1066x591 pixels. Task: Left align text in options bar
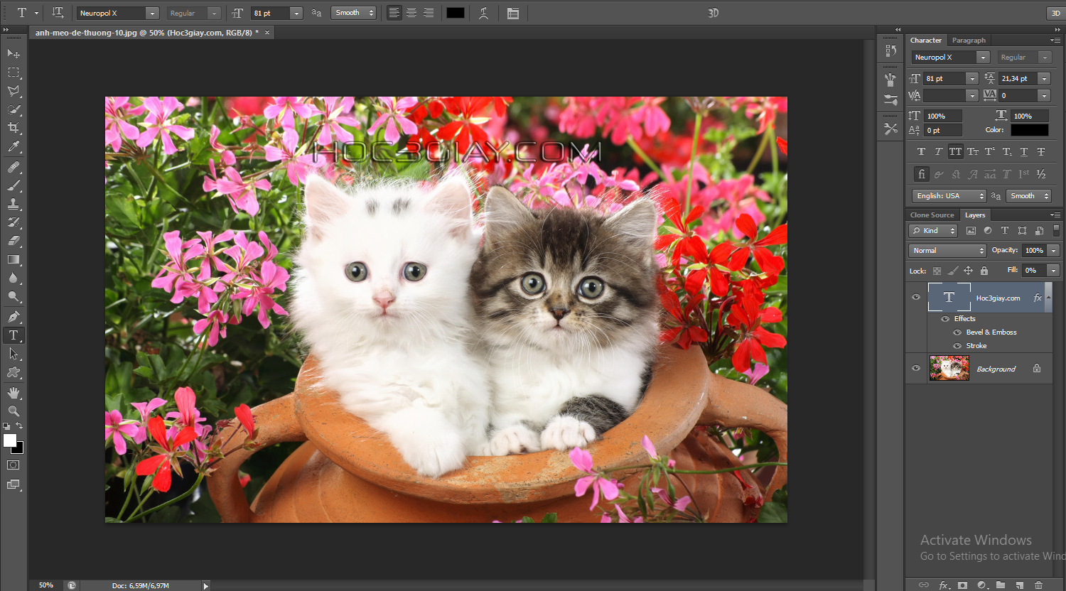394,13
